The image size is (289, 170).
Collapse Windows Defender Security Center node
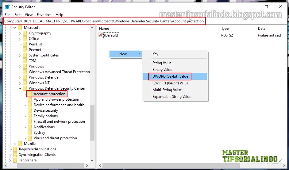[x=20, y=89]
